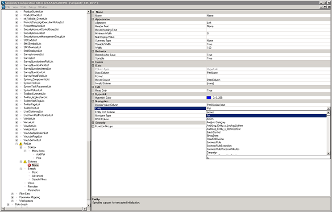Expand the YoutubePostList tree node
332x212 pixels.
point(17,140)
